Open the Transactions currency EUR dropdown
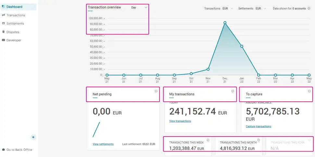This screenshot has width=315, height=157. click(228, 8)
